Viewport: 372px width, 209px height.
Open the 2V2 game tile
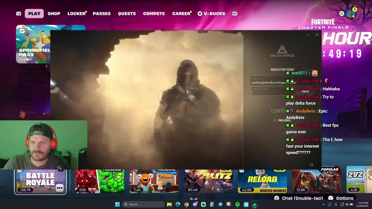pyautogui.click(x=359, y=180)
